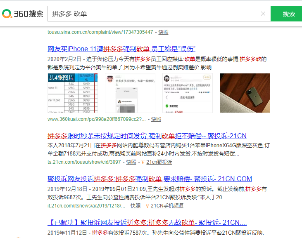The image size is (302, 238).
Task: Click the V badge before 21CN手机频道
Action: 147,206
